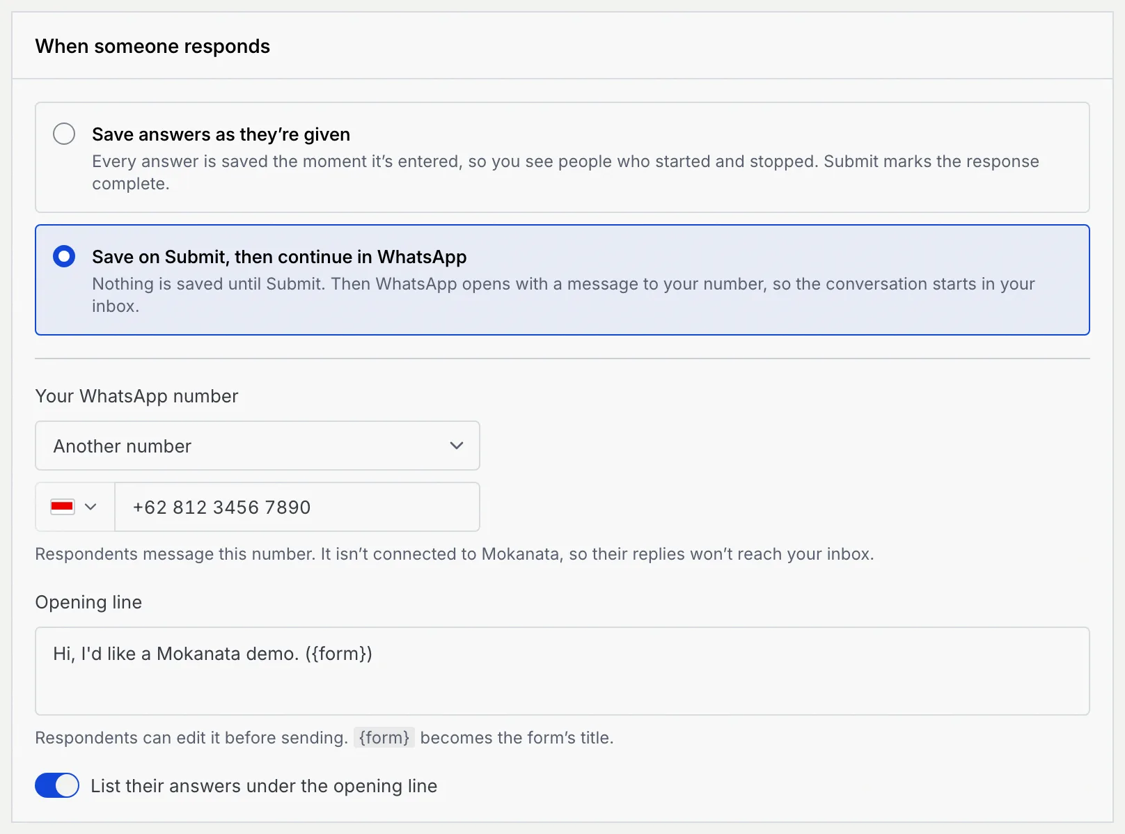The height and width of the screenshot is (834, 1125).
Task: Click the 'Your WhatsApp number' label
Action: 136,396
